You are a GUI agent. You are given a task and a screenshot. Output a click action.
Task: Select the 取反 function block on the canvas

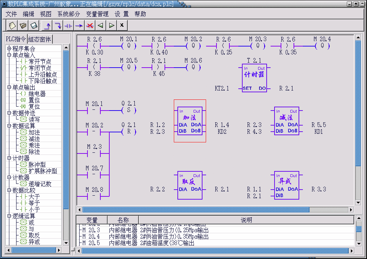(x=190, y=185)
